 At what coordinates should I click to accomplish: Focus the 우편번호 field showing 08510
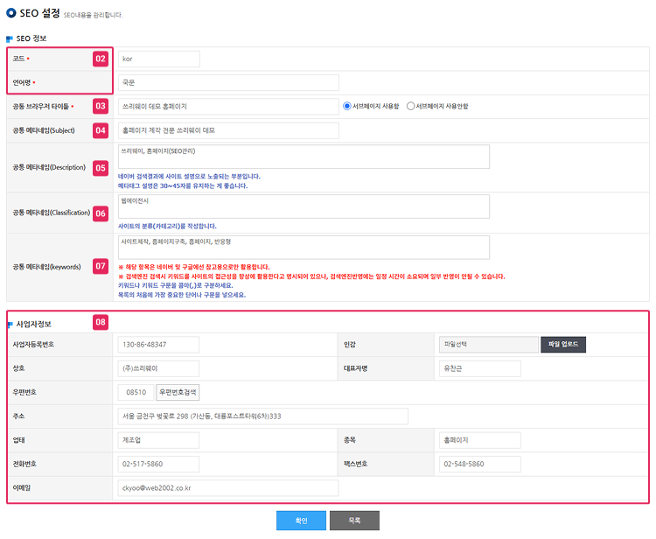click(136, 392)
